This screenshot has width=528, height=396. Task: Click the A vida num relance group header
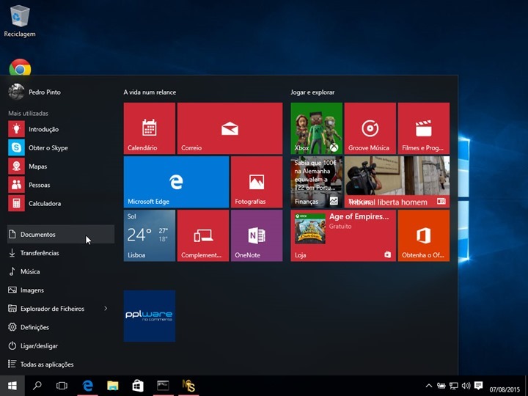pyautogui.click(x=150, y=92)
